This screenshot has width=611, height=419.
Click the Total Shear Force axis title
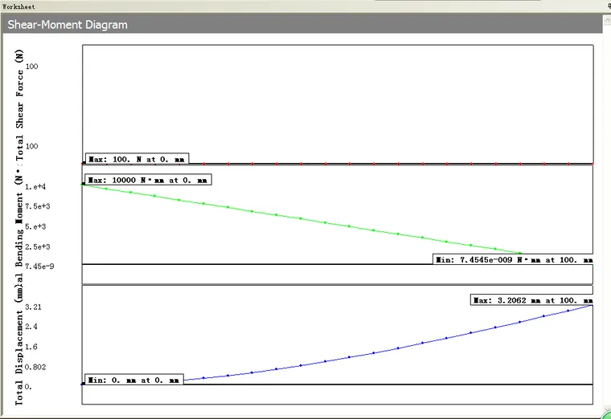click(19, 105)
